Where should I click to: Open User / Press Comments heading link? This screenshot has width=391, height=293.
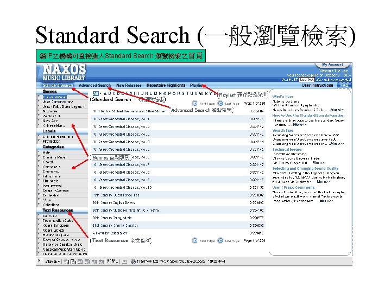[293, 187]
